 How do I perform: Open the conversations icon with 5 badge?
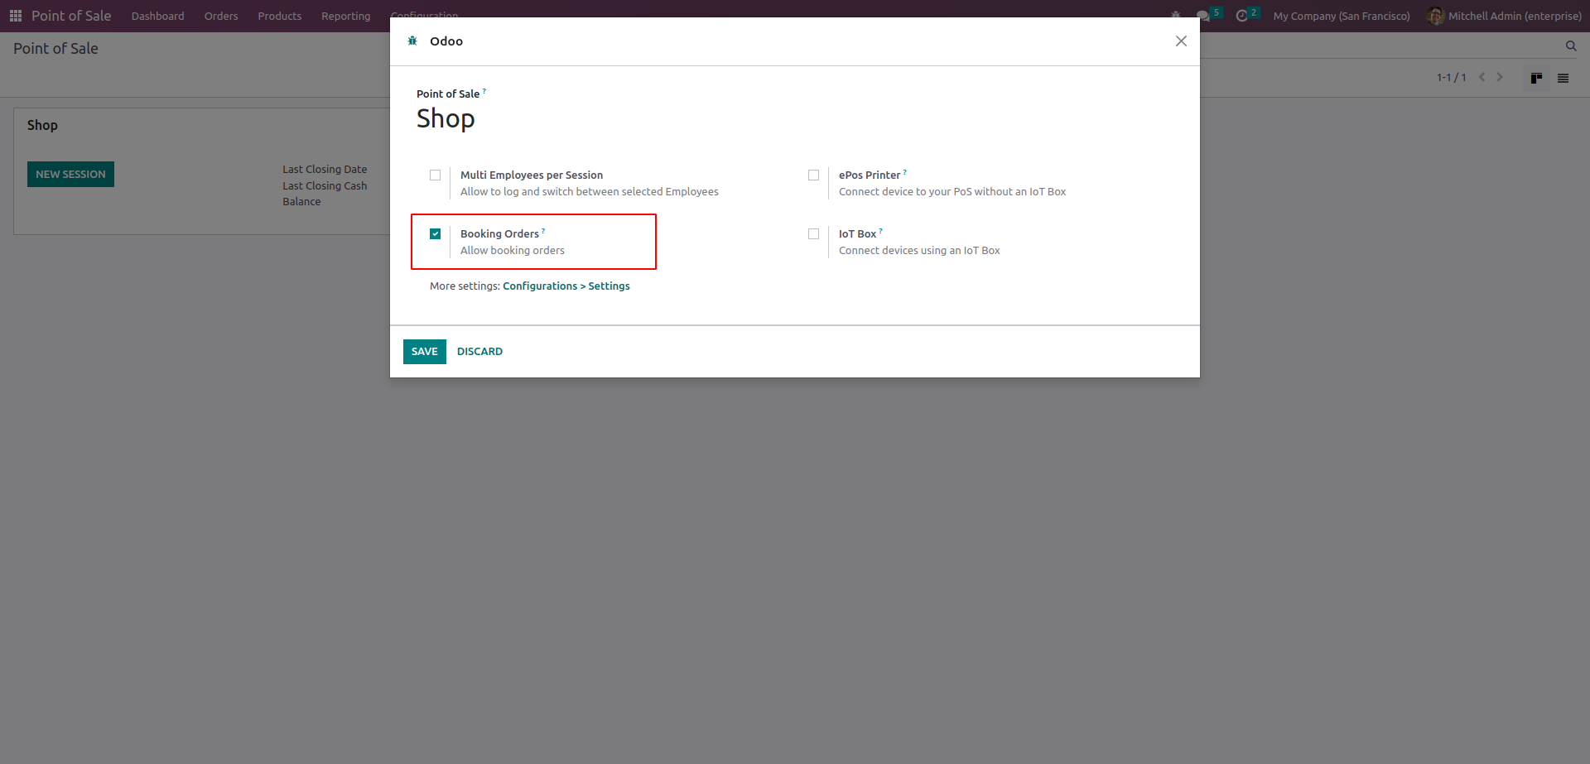[1203, 16]
